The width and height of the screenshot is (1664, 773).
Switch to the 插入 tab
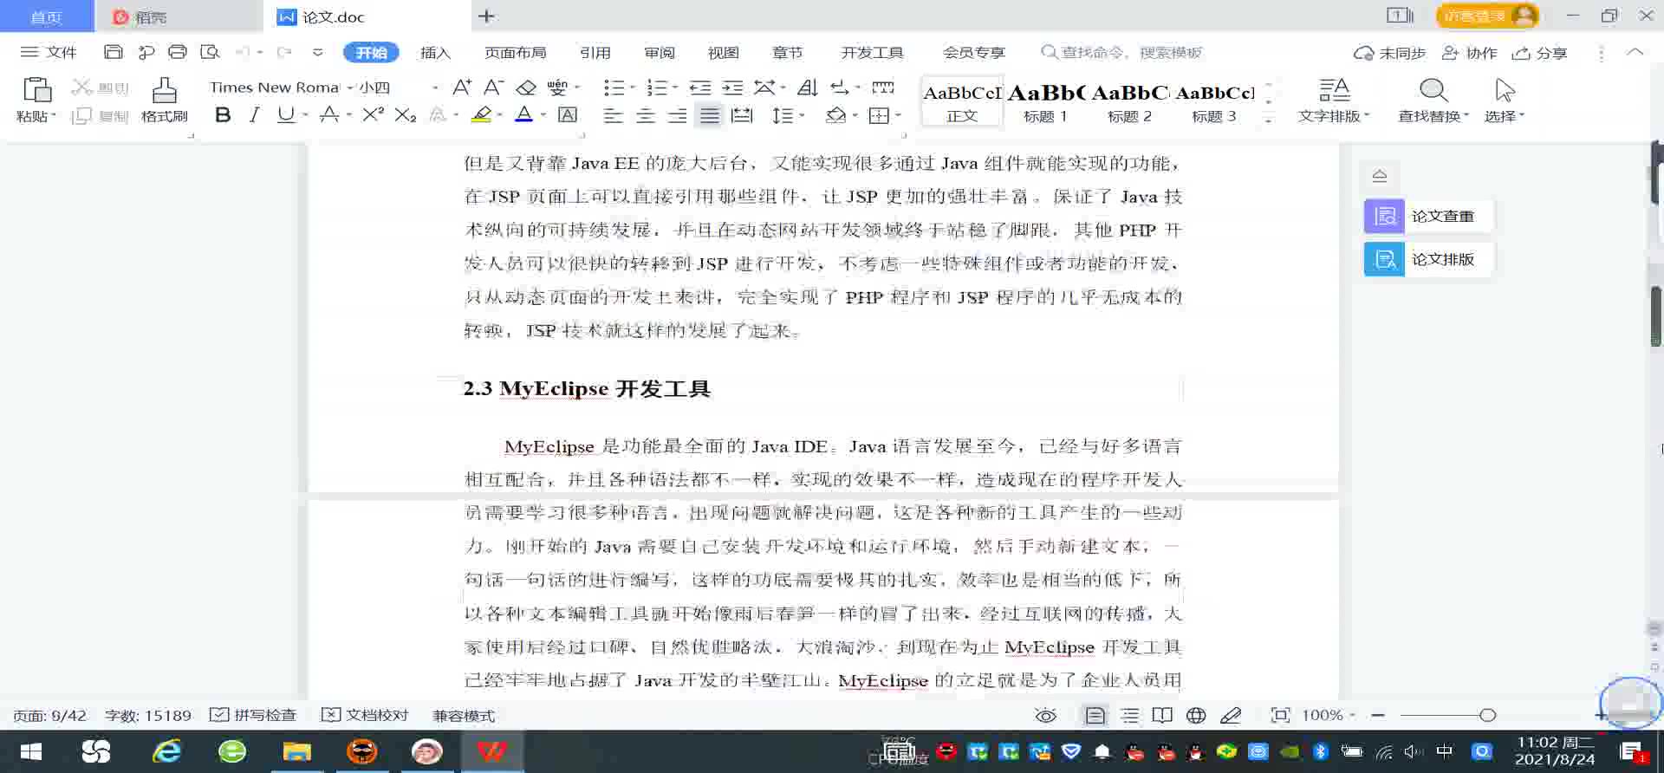(x=435, y=52)
